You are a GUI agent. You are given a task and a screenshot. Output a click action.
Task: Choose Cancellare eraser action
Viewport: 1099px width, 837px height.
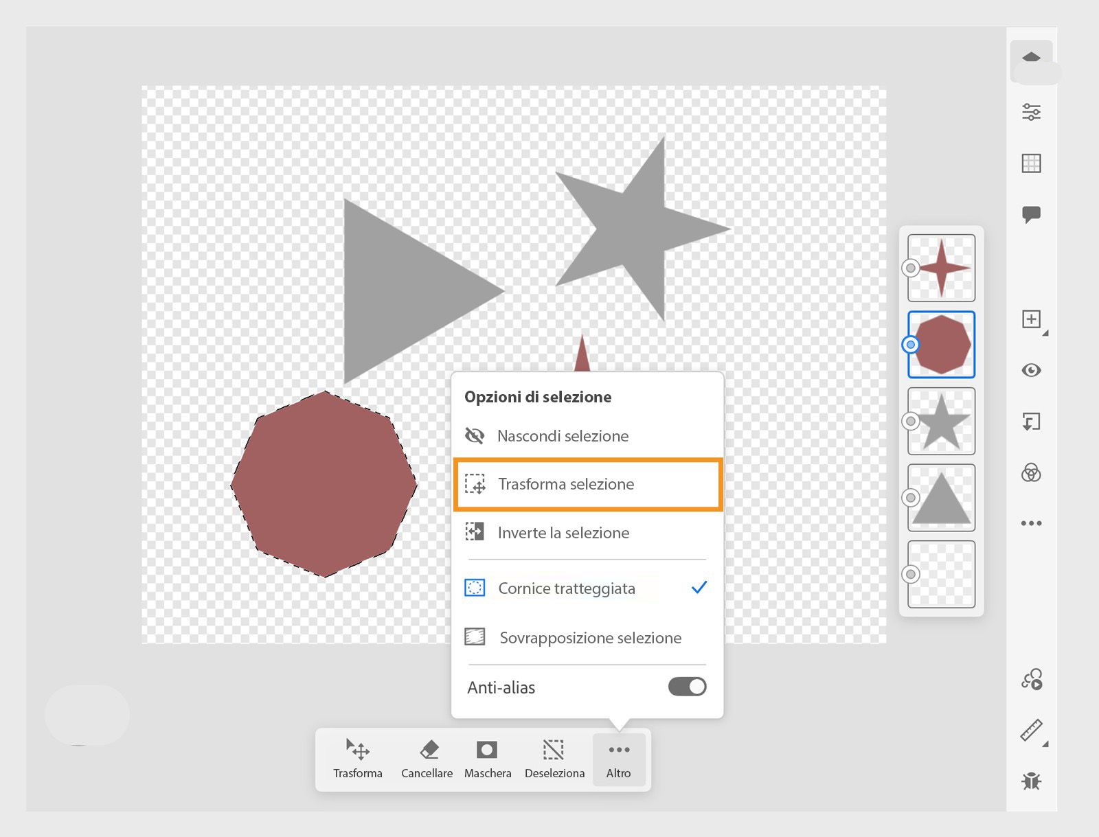pos(427,759)
